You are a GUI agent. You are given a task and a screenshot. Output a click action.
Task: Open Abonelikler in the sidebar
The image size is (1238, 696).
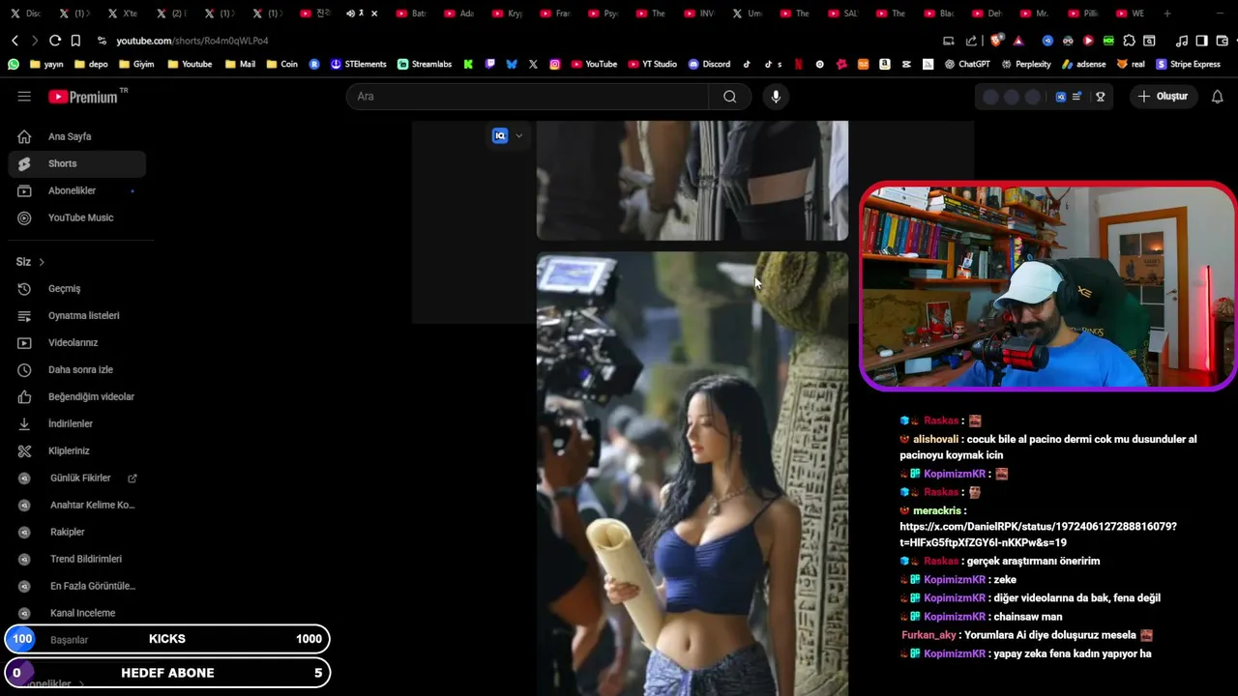pyautogui.click(x=77, y=190)
